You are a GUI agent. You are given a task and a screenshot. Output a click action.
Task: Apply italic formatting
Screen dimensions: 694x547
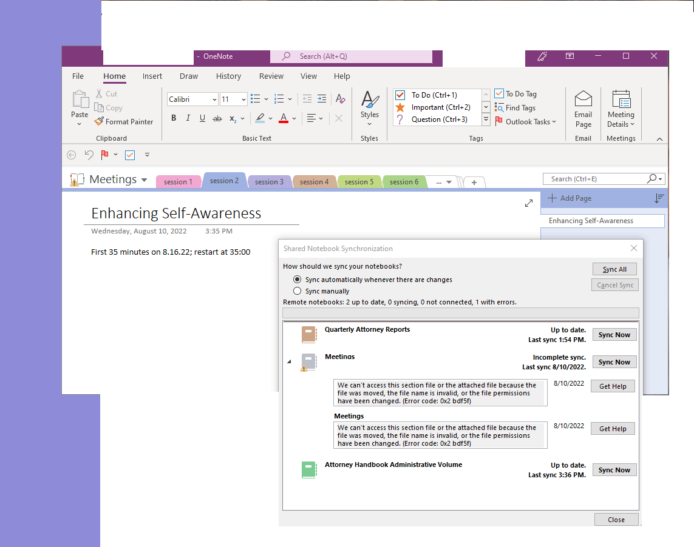(188, 118)
